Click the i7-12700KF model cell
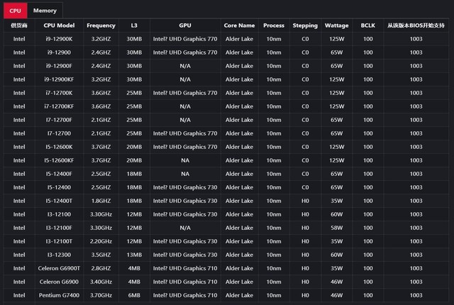This screenshot has height=305, width=454. click(x=60, y=106)
